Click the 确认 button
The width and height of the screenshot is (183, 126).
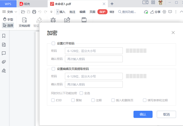click(143, 114)
